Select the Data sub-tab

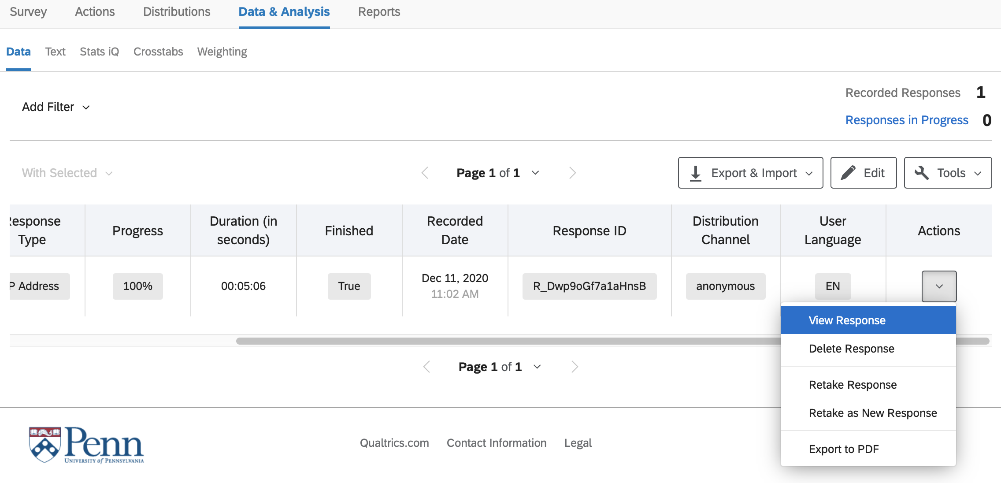point(19,52)
